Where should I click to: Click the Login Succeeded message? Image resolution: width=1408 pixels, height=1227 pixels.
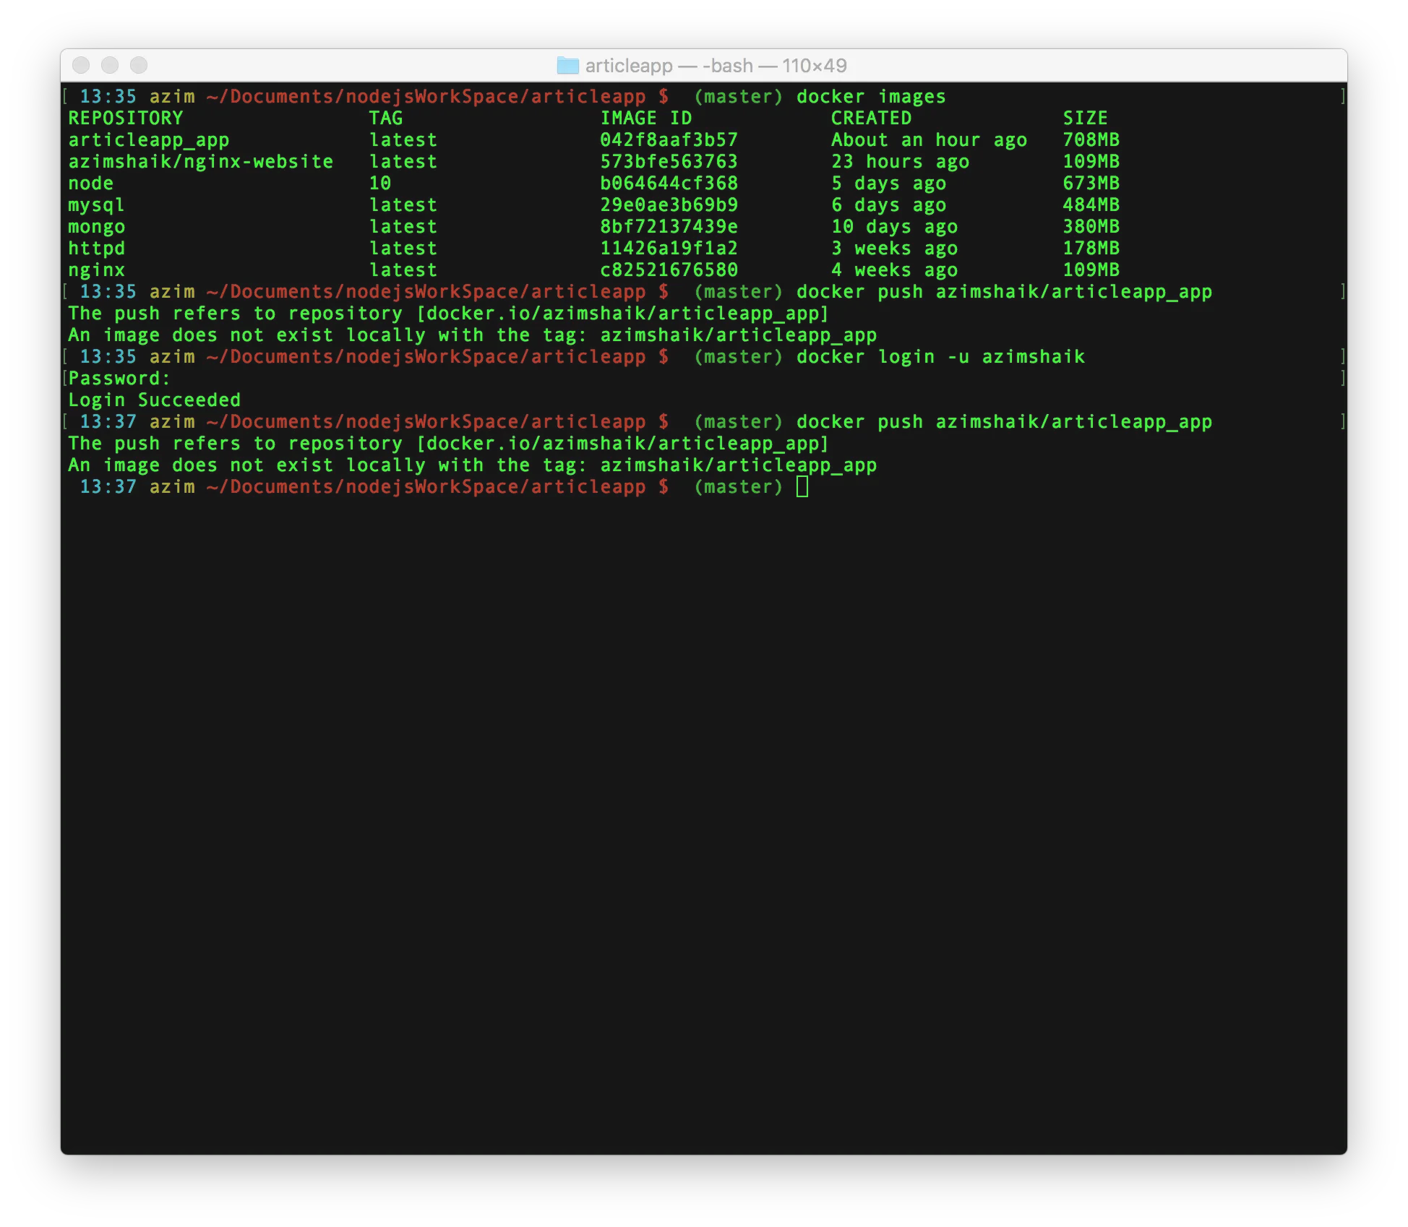[x=154, y=400]
